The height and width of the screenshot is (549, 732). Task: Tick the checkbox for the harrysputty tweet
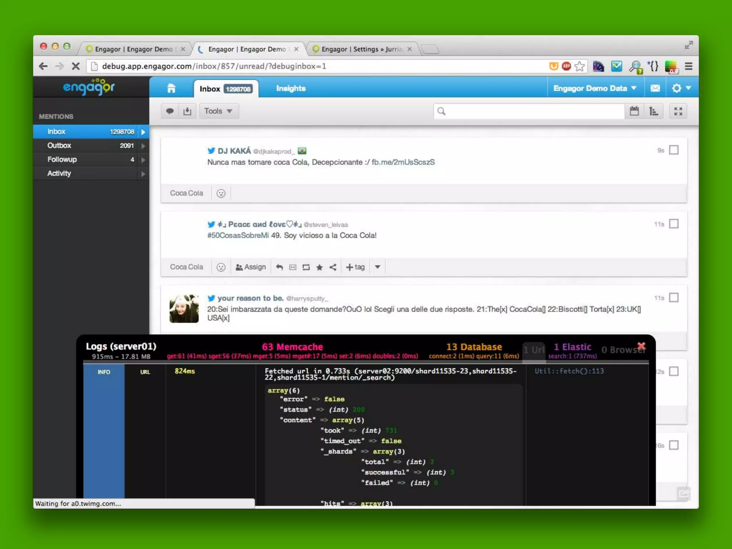674,298
